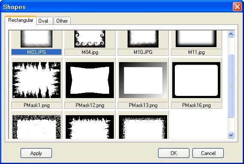This screenshot has height=164, width=244.
Task: Select the spiky top-edge thumbnail in bottom row
Action: [x=90, y=127]
